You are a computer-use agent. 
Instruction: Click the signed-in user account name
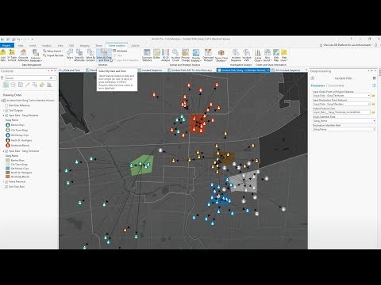tap(346, 45)
